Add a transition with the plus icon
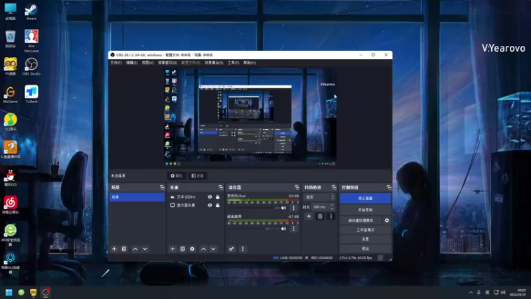This screenshot has width=531, height=299. (309, 217)
